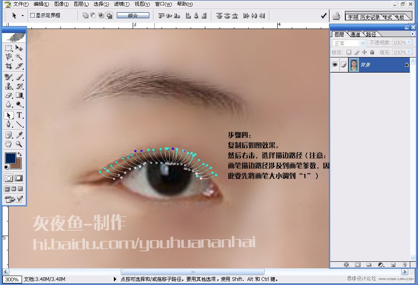The height and width of the screenshot is (285, 418).
Task: Open the fill slider arrow
Action: tap(410, 52)
